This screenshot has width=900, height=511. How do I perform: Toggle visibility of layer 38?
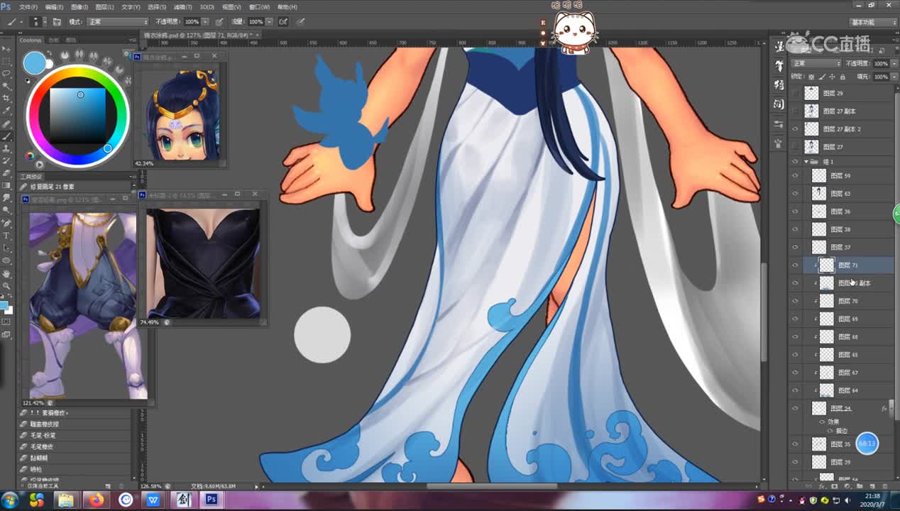coord(795,229)
